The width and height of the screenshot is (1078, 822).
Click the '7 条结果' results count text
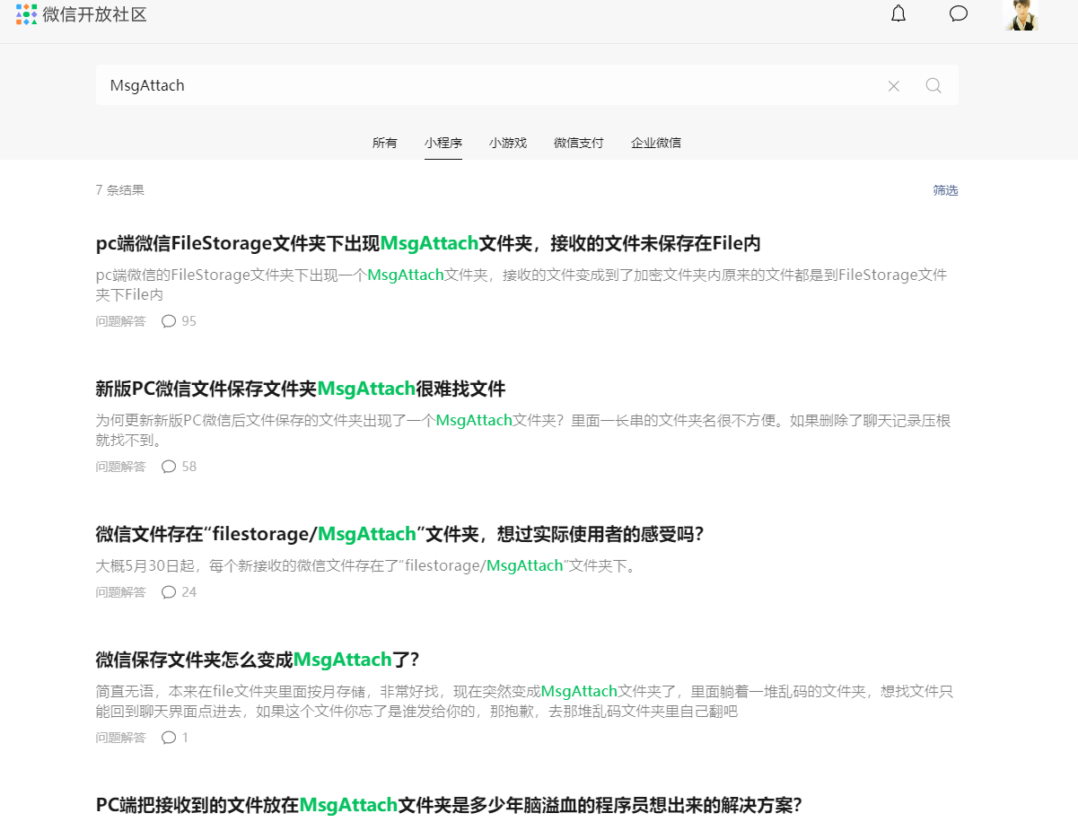(x=120, y=190)
